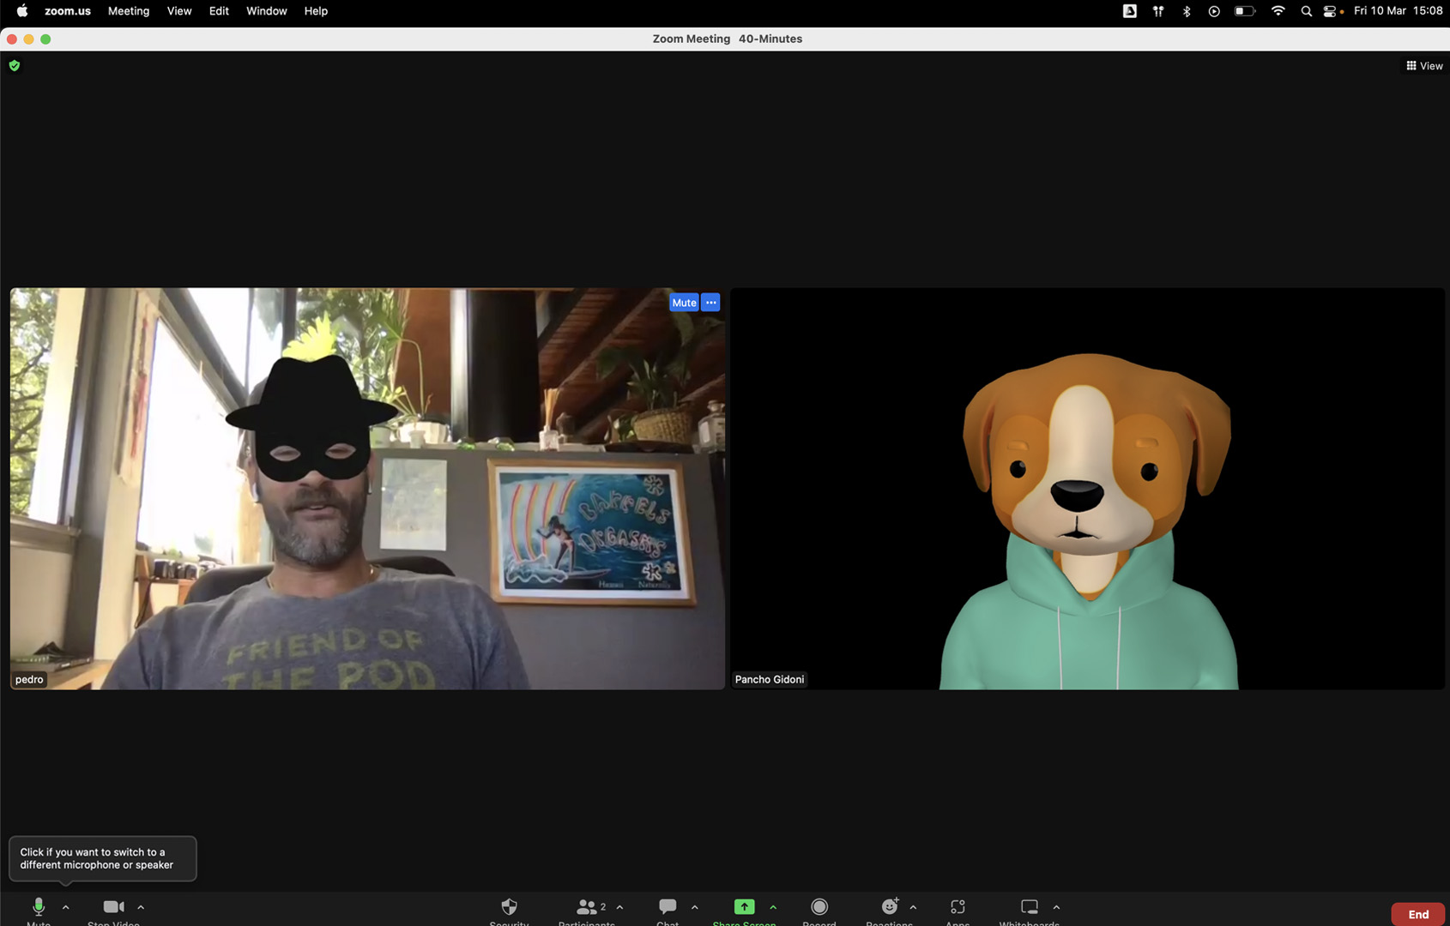
Task: Open the Whiteboards icon
Action: pos(1029,907)
